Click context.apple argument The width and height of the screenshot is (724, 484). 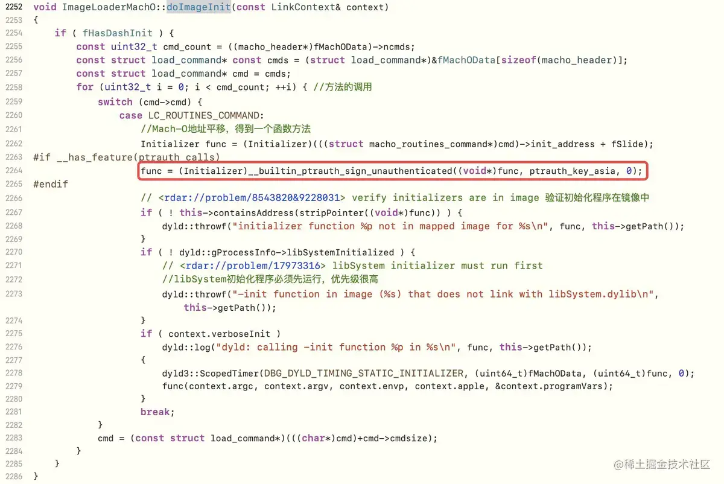pos(449,387)
